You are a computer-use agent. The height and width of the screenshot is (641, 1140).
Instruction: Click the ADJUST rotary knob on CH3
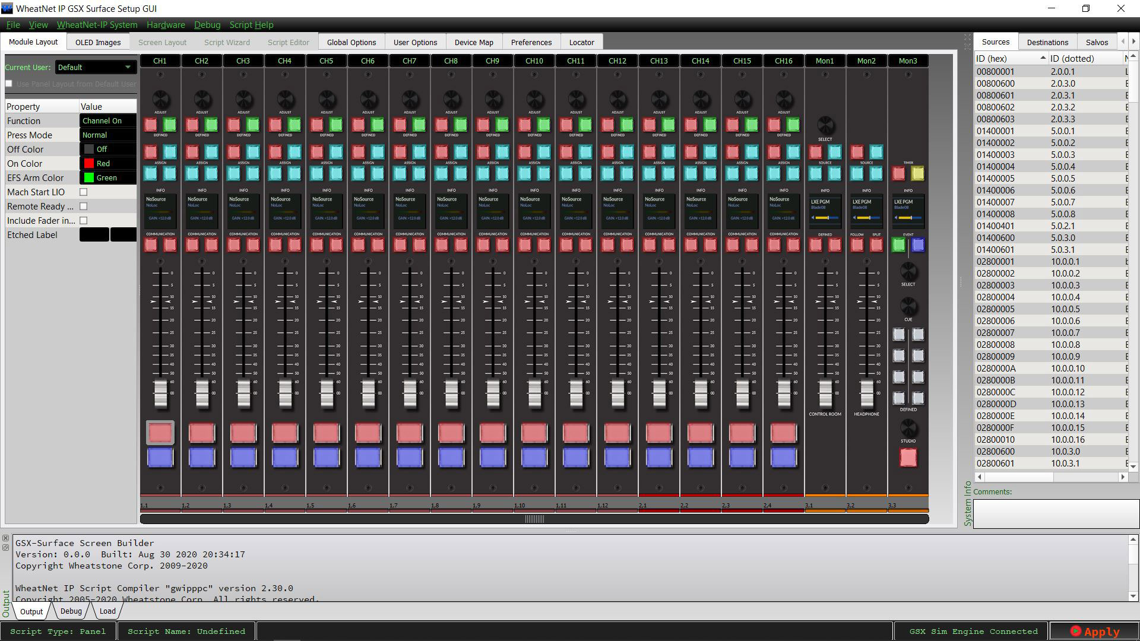tap(243, 99)
